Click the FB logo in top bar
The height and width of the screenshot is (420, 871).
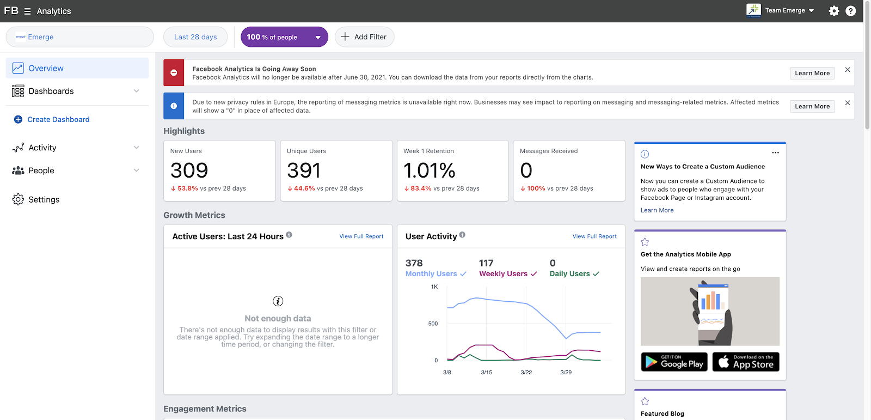point(11,11)
